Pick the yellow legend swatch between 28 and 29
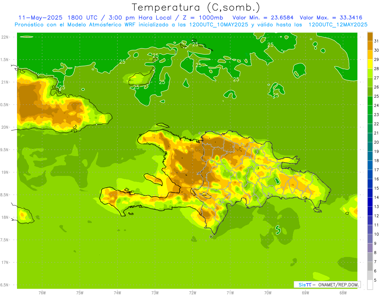Screen dimensions: 385x297 coord(370,64)
